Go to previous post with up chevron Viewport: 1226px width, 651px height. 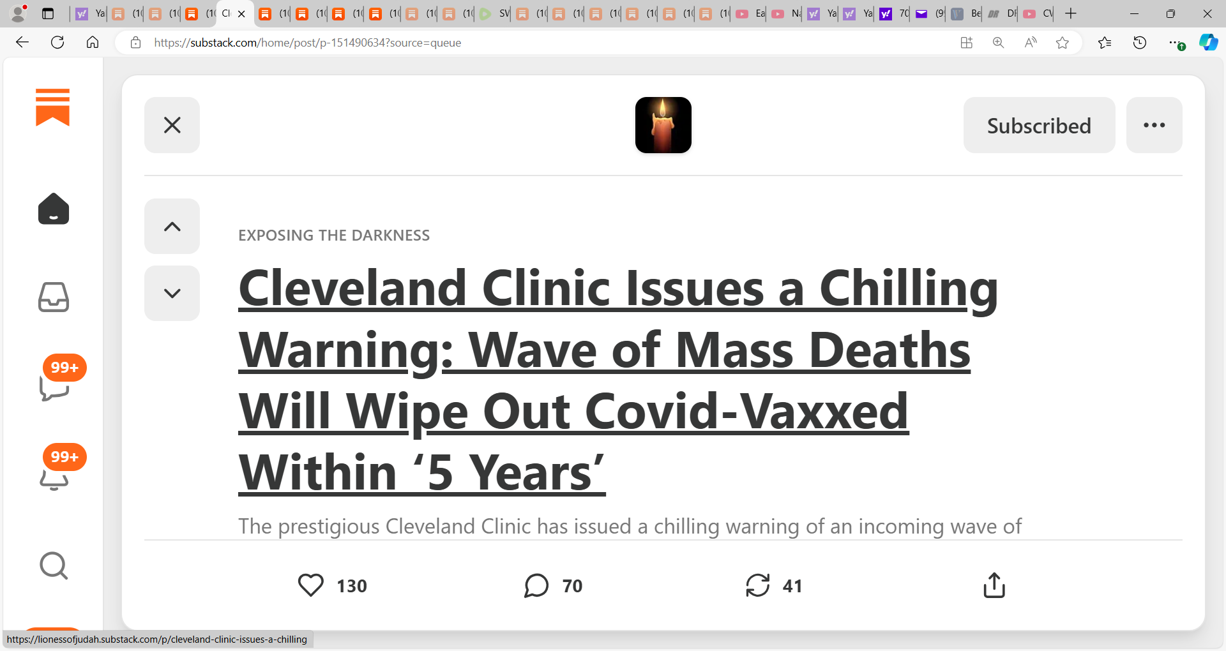click(172, 227)
